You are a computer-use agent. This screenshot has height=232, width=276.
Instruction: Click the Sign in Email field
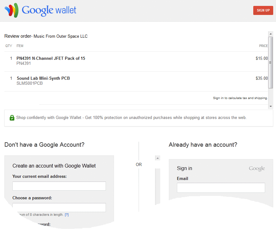221,187
